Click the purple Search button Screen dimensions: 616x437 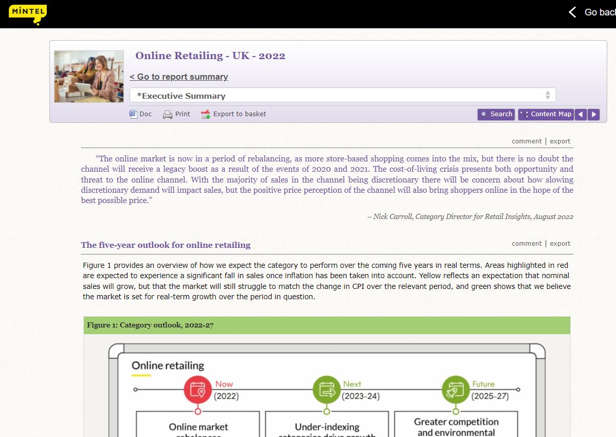click(496, 114)
